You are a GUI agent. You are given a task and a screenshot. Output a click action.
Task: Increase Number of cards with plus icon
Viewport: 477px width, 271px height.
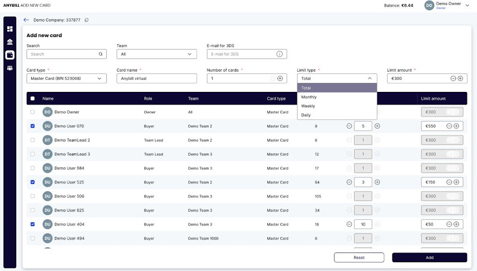280,78
